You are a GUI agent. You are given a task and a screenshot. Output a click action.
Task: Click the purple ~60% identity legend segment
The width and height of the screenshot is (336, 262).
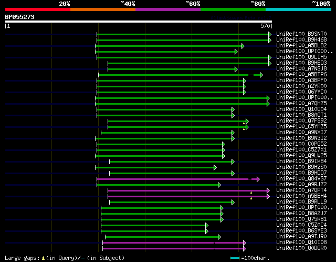pyautogui.click(x=168, y=9)
